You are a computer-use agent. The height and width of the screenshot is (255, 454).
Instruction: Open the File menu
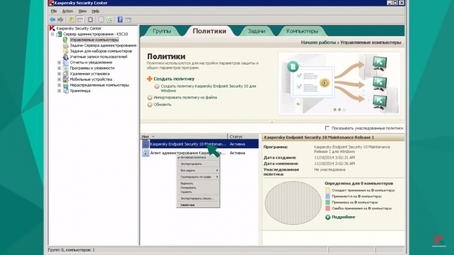coord(54,11)
